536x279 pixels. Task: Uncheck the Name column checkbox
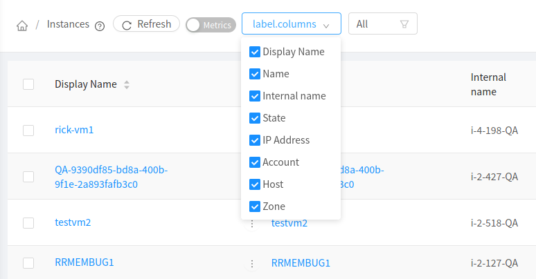point(255,74)
